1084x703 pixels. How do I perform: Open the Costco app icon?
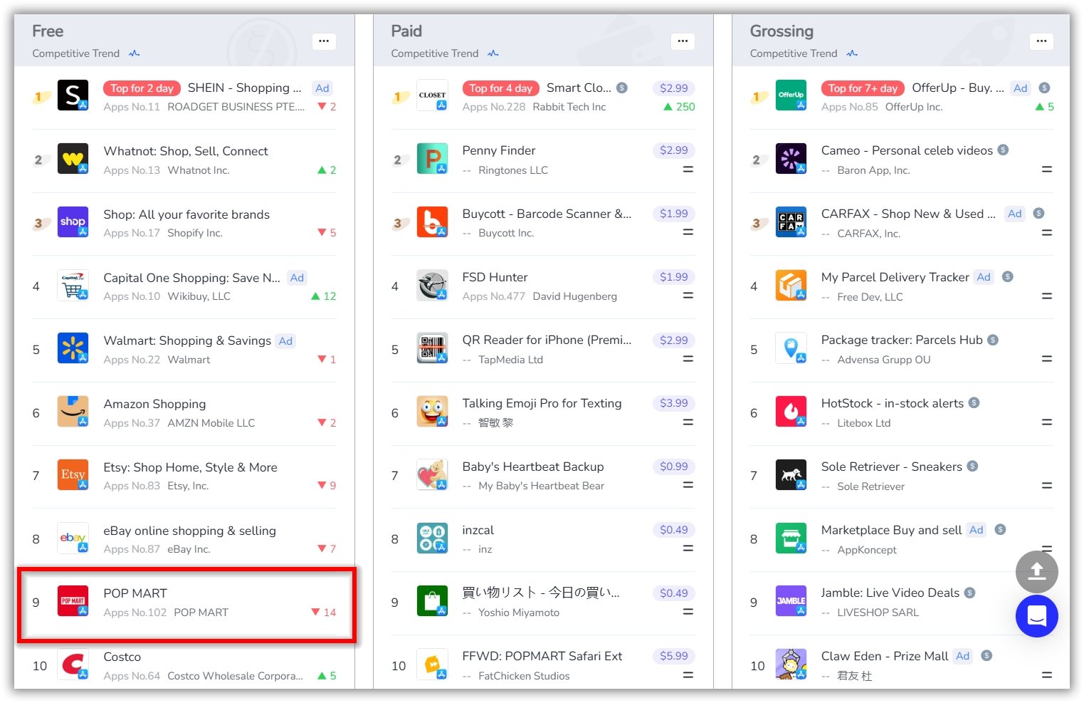click(73, 665)
